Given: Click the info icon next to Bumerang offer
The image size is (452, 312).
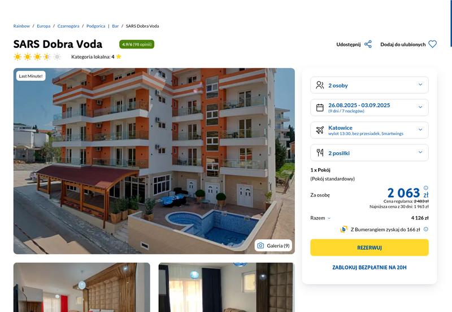Looking at the screenshot, I should [426, 230].
